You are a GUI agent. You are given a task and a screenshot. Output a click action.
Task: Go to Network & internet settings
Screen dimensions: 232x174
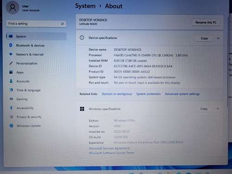[x=30, y=54]
